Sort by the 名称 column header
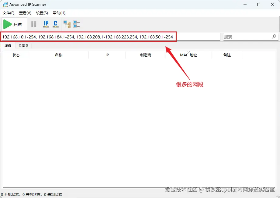Image resolution: width=280 pixels, height=198 pixels. point(59,55)
